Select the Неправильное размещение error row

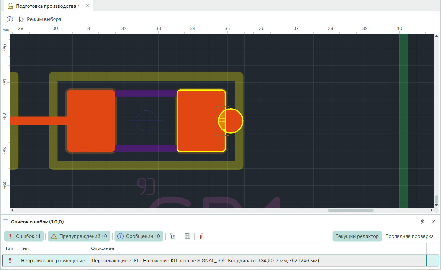pos(53,261)
